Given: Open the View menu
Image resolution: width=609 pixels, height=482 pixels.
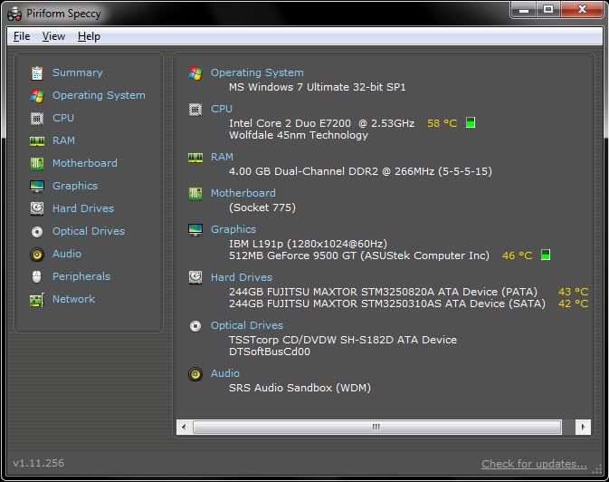Looking at the screenshot, I should [x=53, y=36].
